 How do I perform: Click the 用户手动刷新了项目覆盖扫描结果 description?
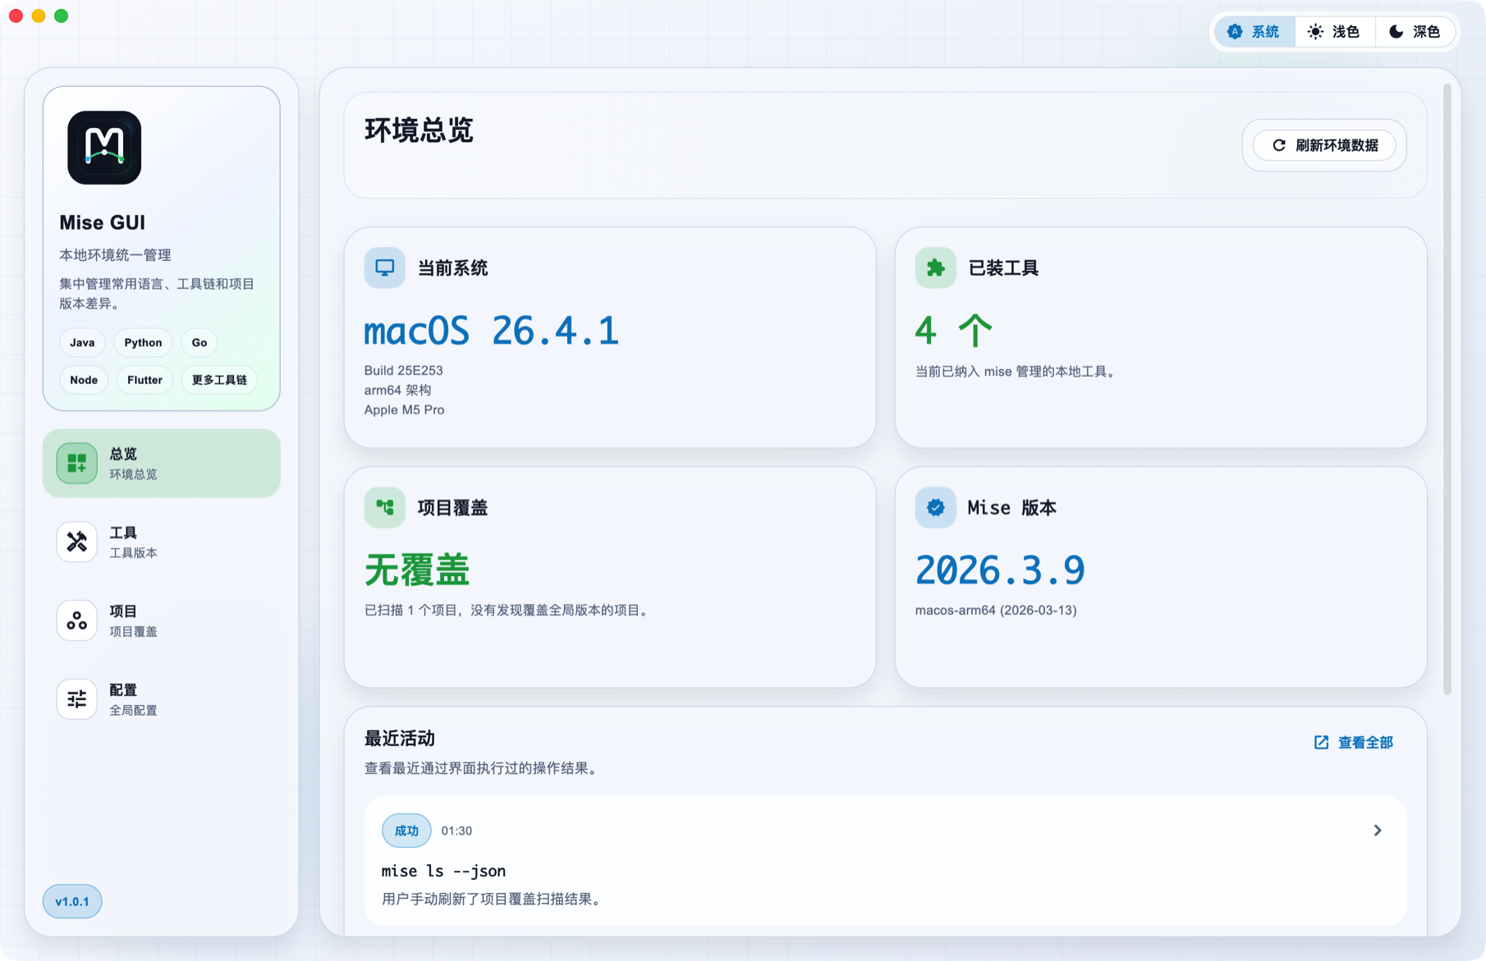(x=493, y=899)
